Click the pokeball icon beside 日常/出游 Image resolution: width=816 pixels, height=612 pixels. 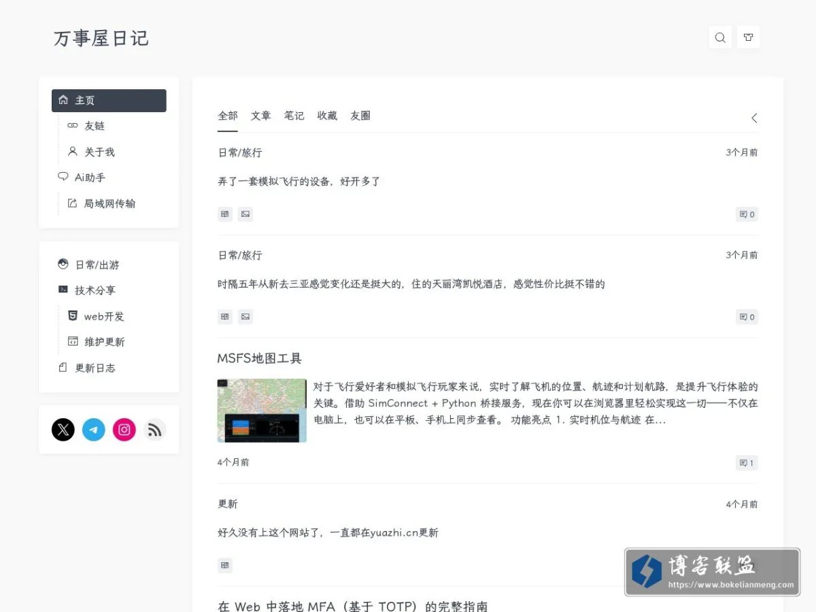coord(63,264)
